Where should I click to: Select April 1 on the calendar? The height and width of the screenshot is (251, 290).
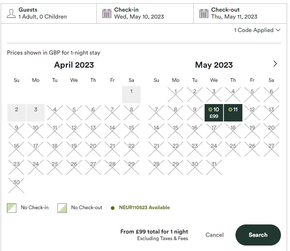point(131,94)
